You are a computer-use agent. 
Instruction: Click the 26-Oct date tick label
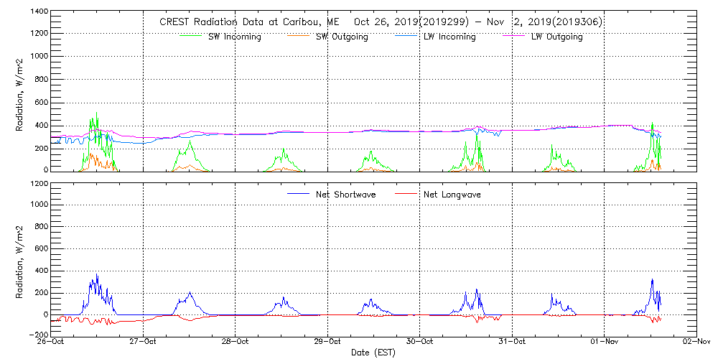52,342
